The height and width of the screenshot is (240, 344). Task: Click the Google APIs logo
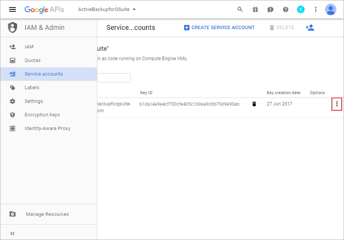coord(44,9)
